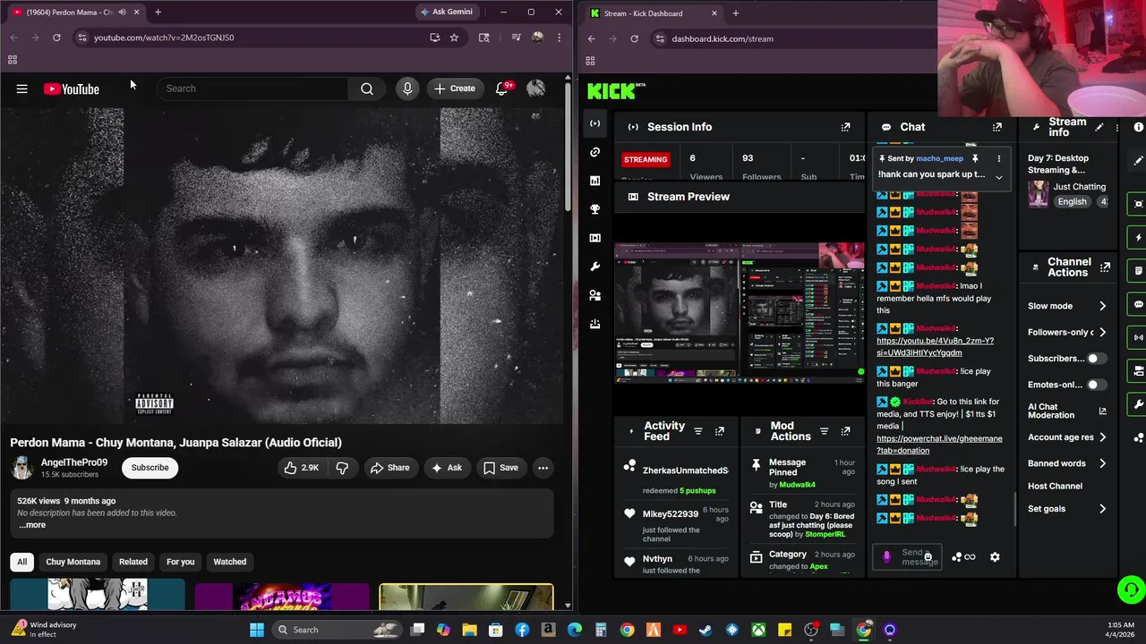Image resolution: width=1146 pixels, height=644 pixels.
Task: Open the YouTube hamburger guide menu
Action: pos(21,89)
